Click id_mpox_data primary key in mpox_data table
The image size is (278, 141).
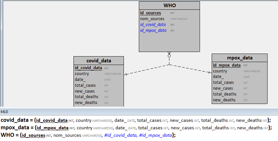(227, 65)
